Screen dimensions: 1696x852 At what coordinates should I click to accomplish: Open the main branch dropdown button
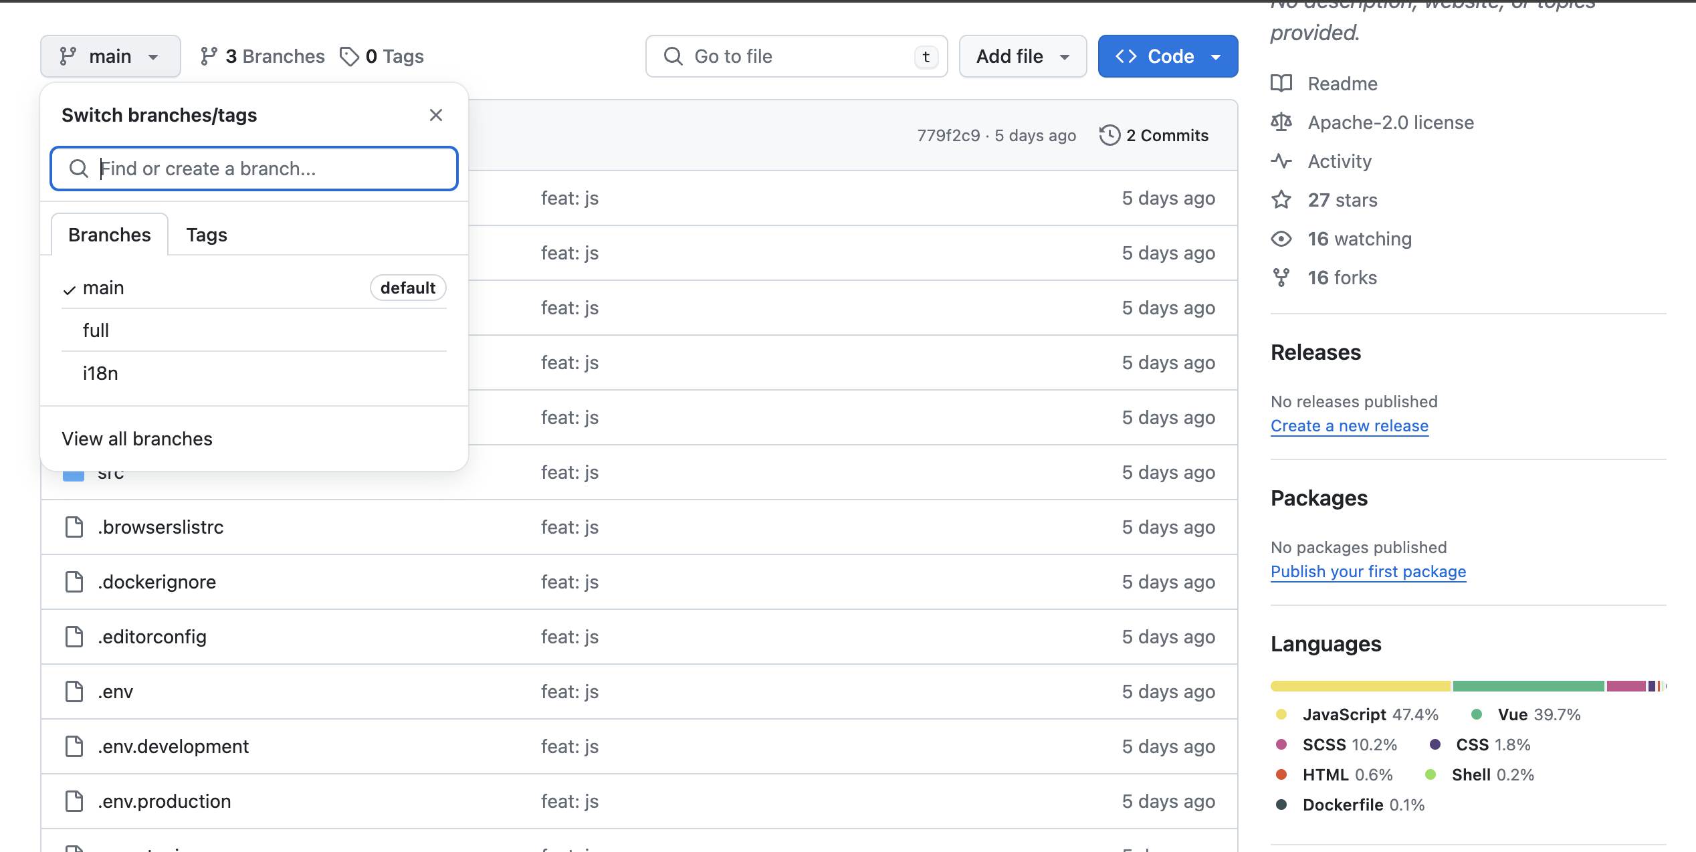click(x=110, y=56)
